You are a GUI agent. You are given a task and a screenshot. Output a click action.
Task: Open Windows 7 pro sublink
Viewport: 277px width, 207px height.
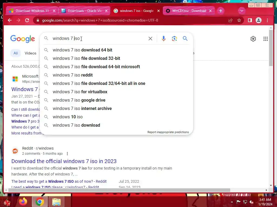(25, 122)
